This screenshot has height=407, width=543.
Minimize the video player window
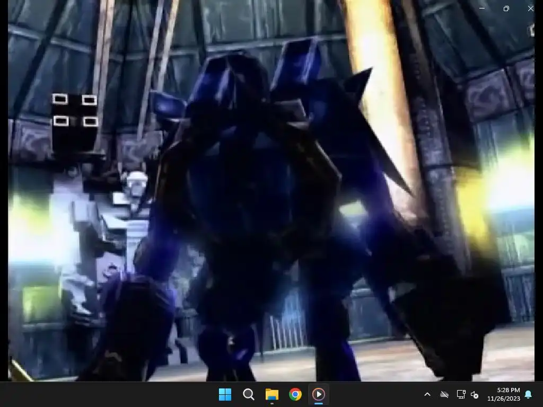[x=482, y=8]
